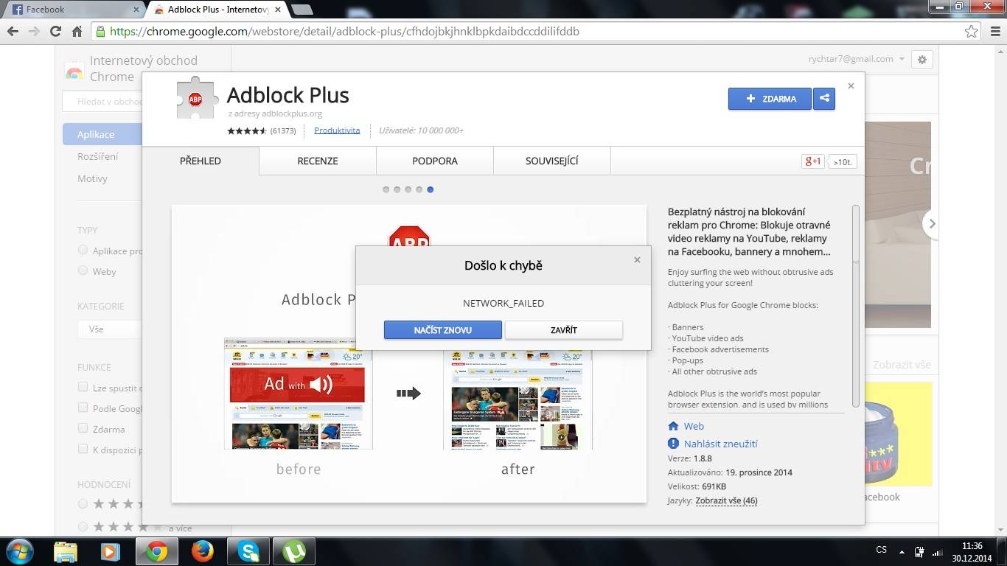Screen dimensions: 1007x566
Task: Close the Adblock Plus detail overlay
Action: 851,85
